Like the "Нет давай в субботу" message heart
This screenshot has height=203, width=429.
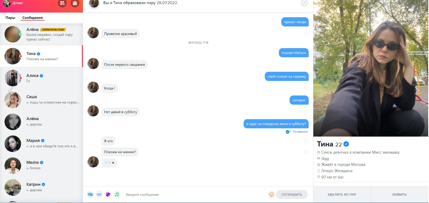[306, 112]
